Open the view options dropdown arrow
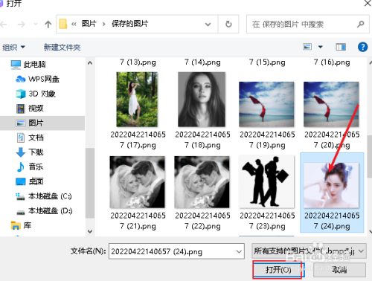Screen dimensions: 372x281 click(321, 47)
